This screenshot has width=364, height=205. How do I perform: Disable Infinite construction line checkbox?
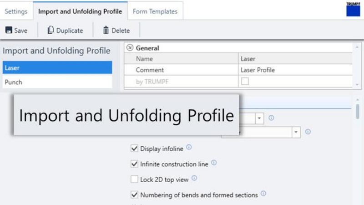[x=134, y=164]
